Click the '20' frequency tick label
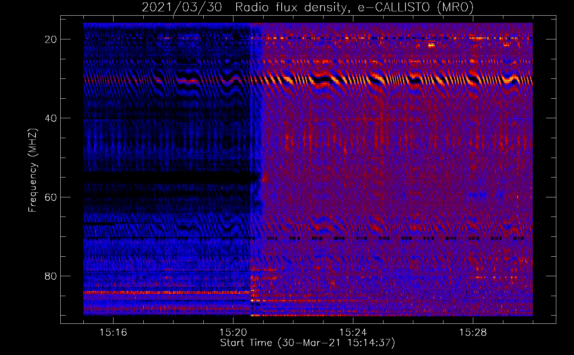Viewport: 574px width, 355px height. tap(51, 39)
